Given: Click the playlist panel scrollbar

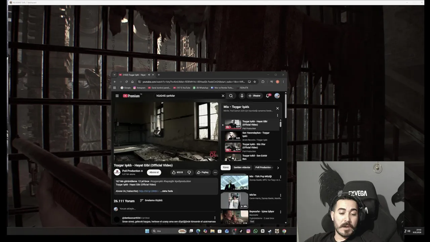Looking at the screenshot, I should pos(281,124).
